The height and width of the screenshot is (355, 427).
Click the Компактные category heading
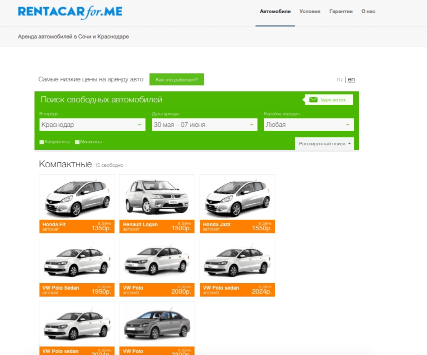coord(65,164)
